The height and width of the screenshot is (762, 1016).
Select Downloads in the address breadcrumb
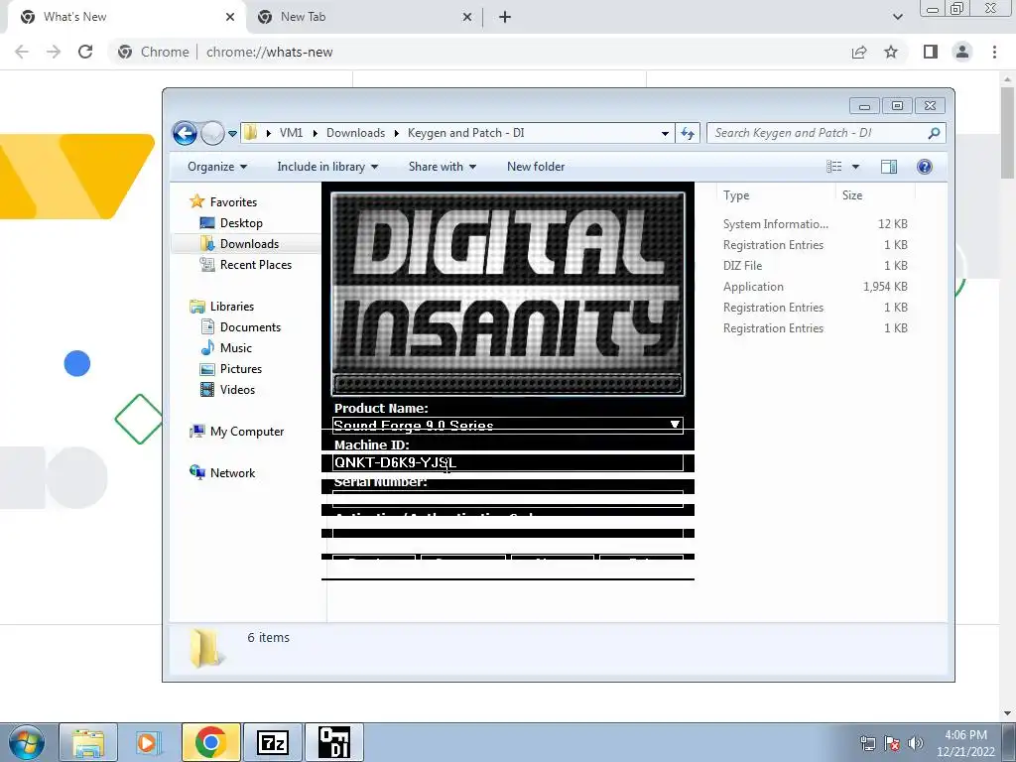pyautogui.click(x=356, y=133)
